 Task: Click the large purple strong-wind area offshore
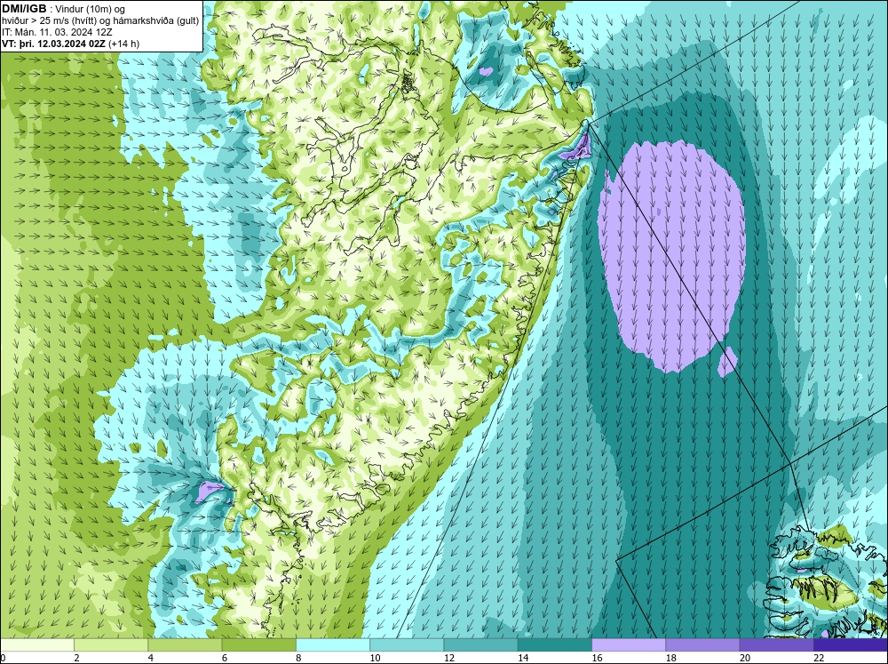(671, 255)
